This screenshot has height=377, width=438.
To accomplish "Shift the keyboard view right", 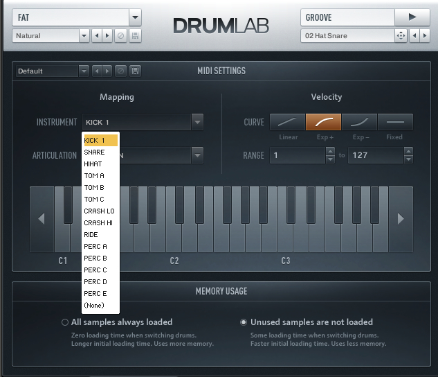I will click(x=401, y=219).
